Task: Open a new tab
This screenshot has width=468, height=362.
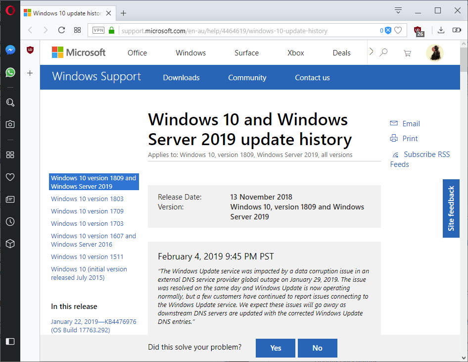Action: coord(123,13)
